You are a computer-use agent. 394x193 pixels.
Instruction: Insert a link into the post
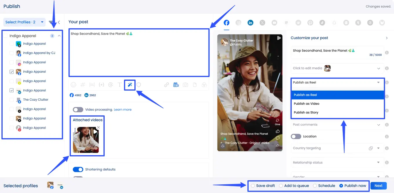(x=167, y=84)
